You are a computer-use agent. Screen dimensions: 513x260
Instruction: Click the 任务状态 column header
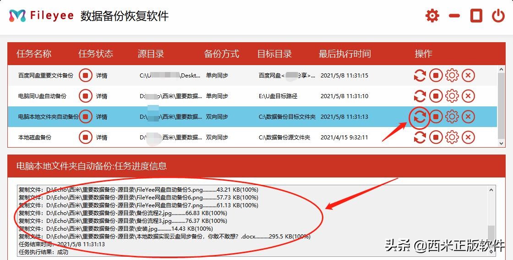(96, 54)
